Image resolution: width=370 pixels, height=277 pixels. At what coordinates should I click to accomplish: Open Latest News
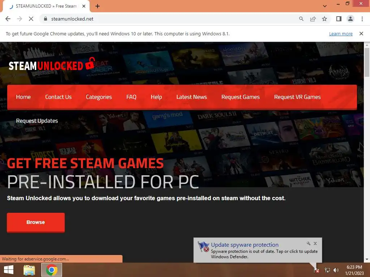[192, 97]
